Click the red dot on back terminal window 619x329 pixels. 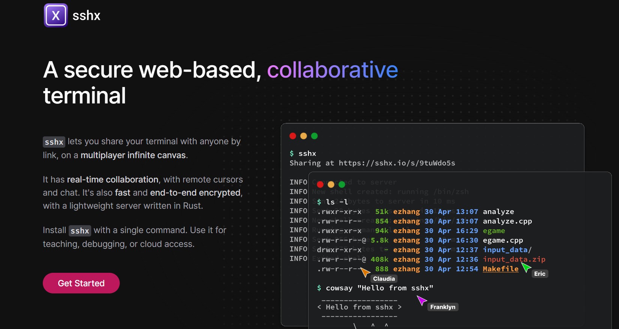[293, 136]
